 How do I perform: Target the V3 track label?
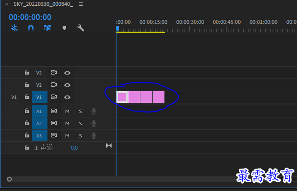(39, 73)
